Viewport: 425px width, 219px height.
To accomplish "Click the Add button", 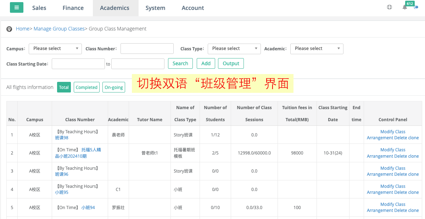I will pyautogui.click(x=206, y=63).
